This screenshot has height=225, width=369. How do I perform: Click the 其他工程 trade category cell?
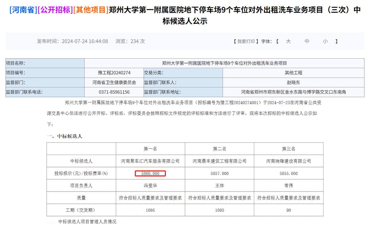tap(293, 73)
